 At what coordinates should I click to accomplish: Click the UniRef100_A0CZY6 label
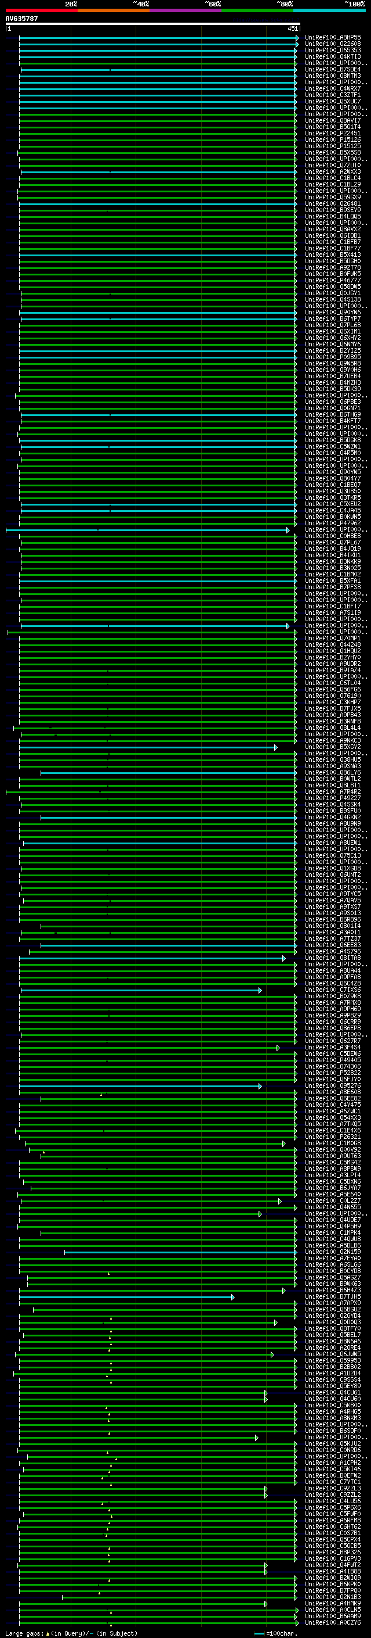tap(333, 1623)
